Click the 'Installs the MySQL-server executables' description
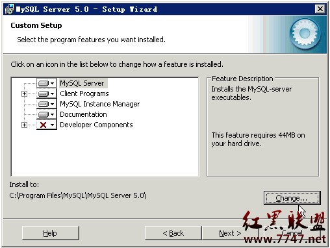This screenshot has width=330, height=248. pyautogui.click(x=251, y=93)
